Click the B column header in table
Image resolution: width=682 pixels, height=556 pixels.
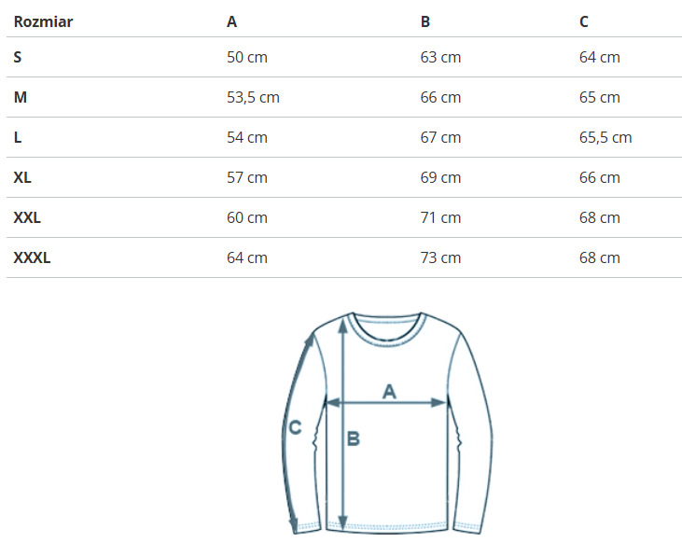click(x=425, y=21)
